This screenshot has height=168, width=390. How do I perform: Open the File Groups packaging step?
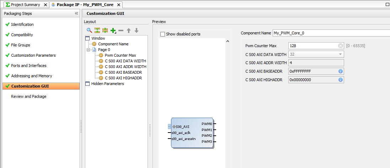click(21, 45)
